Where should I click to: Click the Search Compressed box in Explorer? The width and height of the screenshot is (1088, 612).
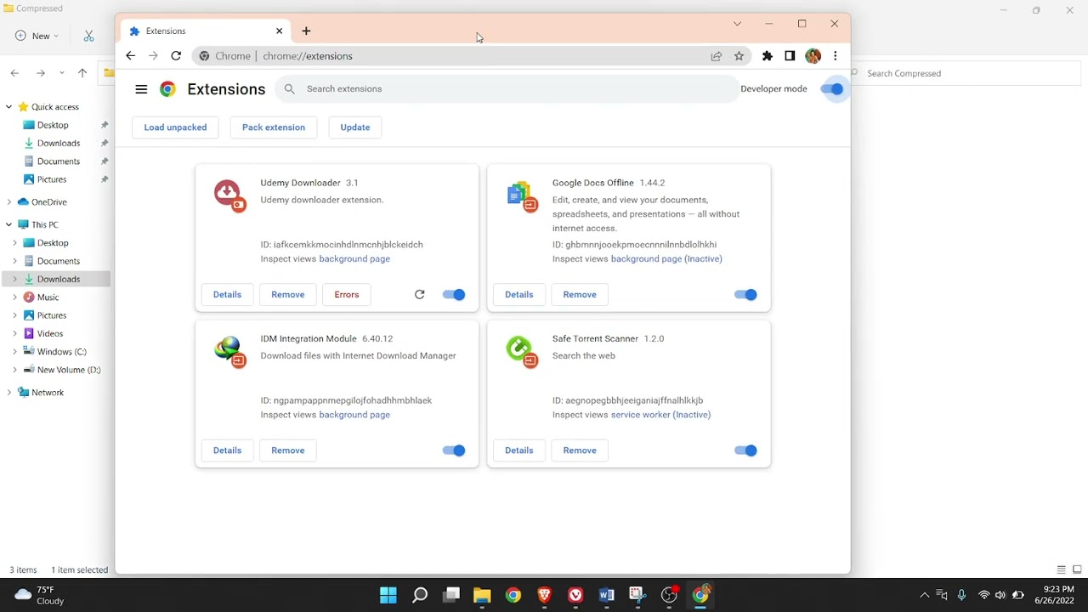click(965, 74)
